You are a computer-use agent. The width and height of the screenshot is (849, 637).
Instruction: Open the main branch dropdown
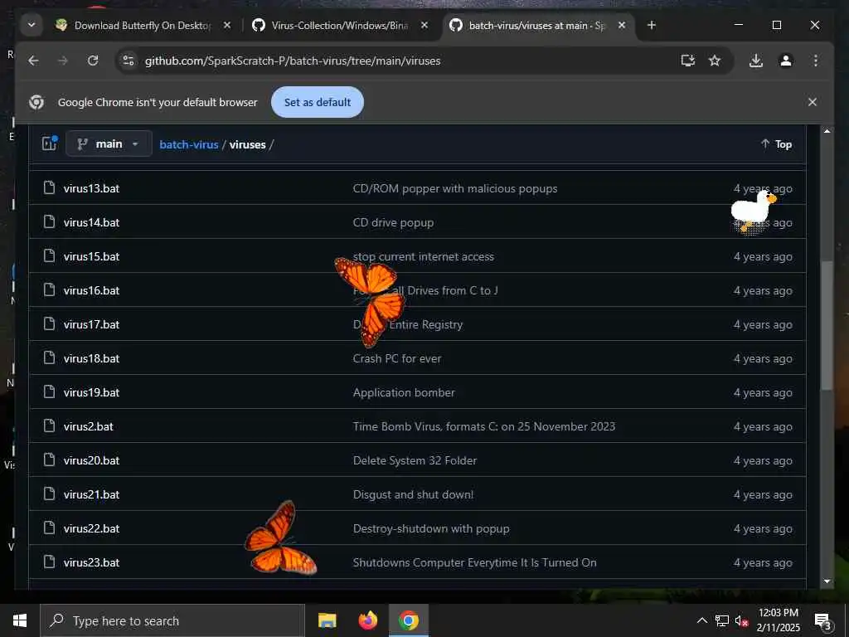click(x=109, y=144)
